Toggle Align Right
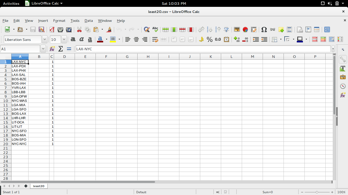The height and width of the screenshot is (195, 348). (x=145, y=39)
